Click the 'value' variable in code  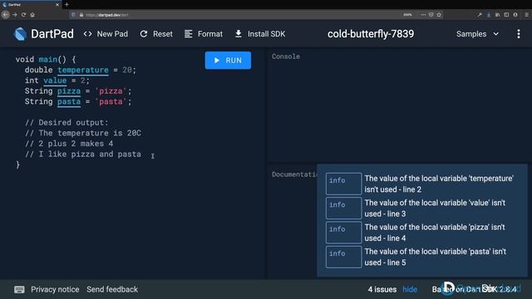point(55,81)
